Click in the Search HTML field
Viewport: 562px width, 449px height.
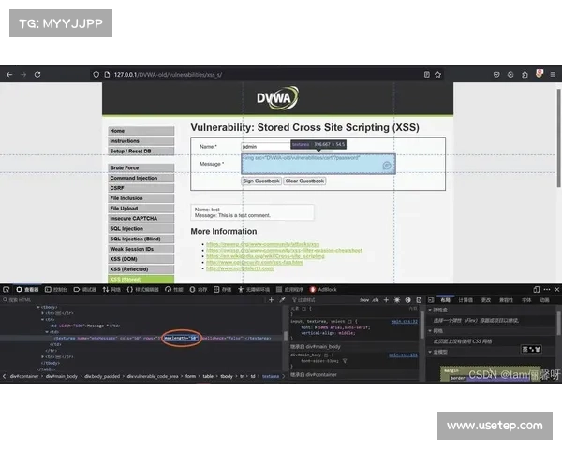pyautogui.click(x=133, y=300)
